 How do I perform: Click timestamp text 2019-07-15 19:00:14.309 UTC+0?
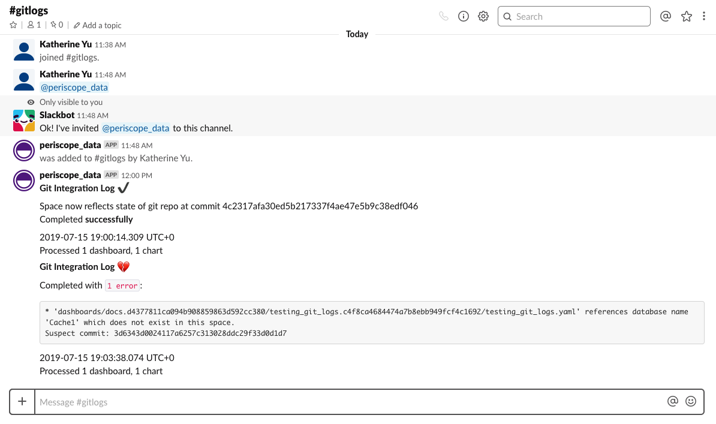[x=107, y=237]
